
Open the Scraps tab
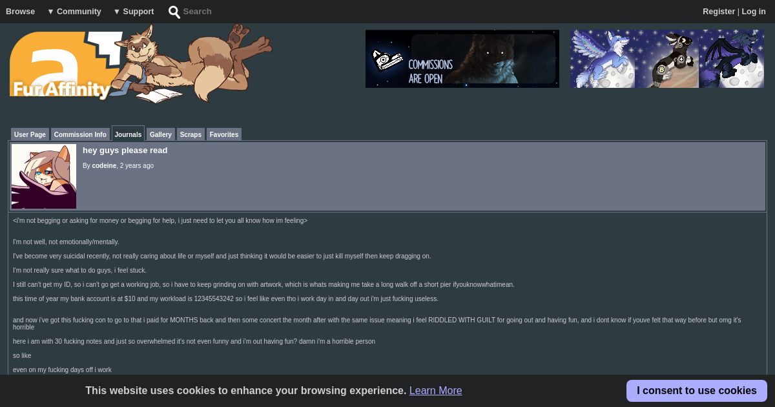tap(191, 134)
